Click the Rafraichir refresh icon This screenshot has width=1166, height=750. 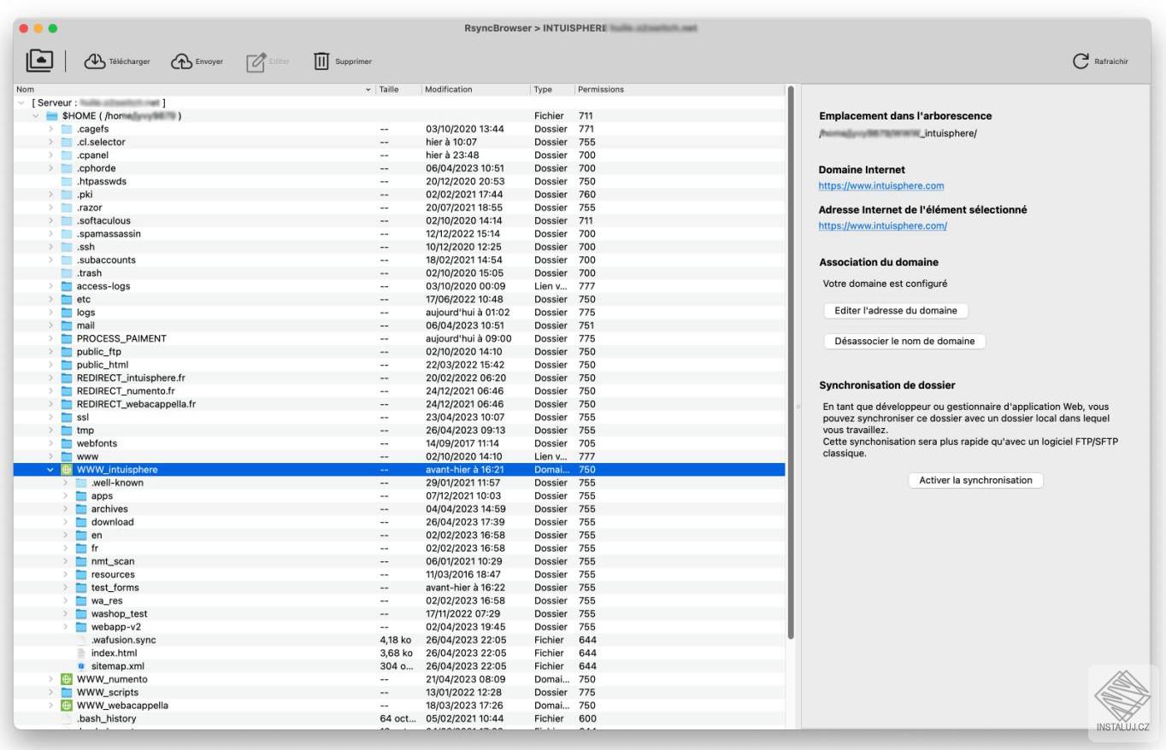[x=1081, y=60]
